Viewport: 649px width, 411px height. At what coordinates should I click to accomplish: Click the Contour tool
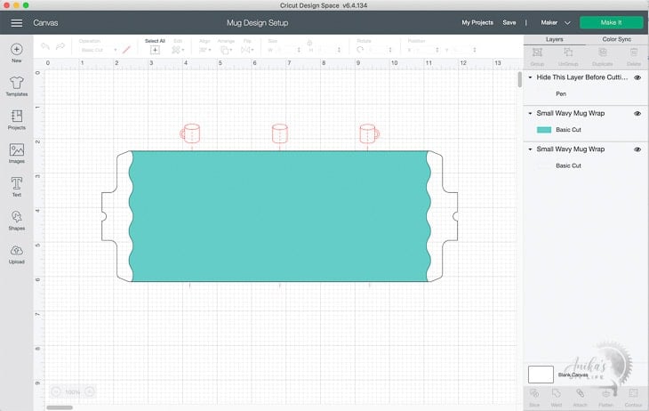633,393
